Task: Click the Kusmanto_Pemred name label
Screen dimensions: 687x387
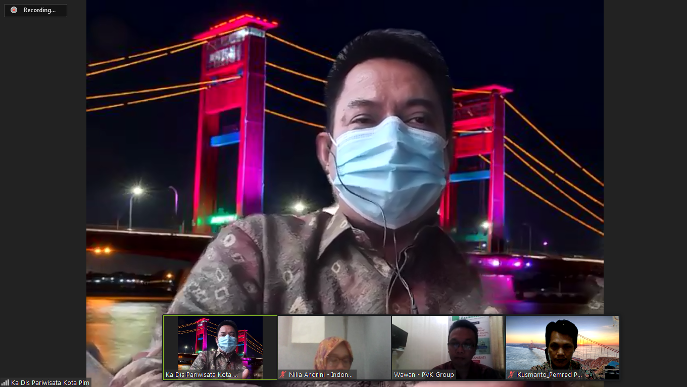Action: 549,375
